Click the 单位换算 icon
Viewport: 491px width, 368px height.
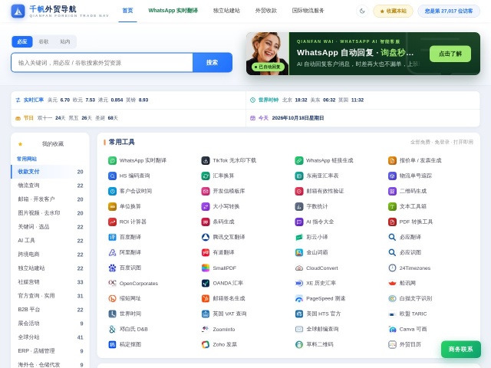[112, 206]
